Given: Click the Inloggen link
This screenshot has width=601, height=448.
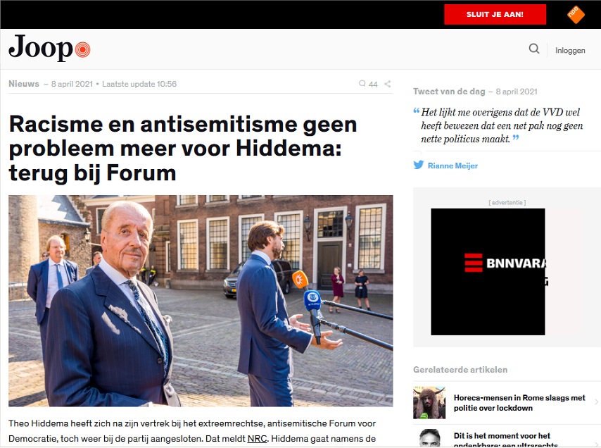Looking at the screenshot, I should point(570,50).
